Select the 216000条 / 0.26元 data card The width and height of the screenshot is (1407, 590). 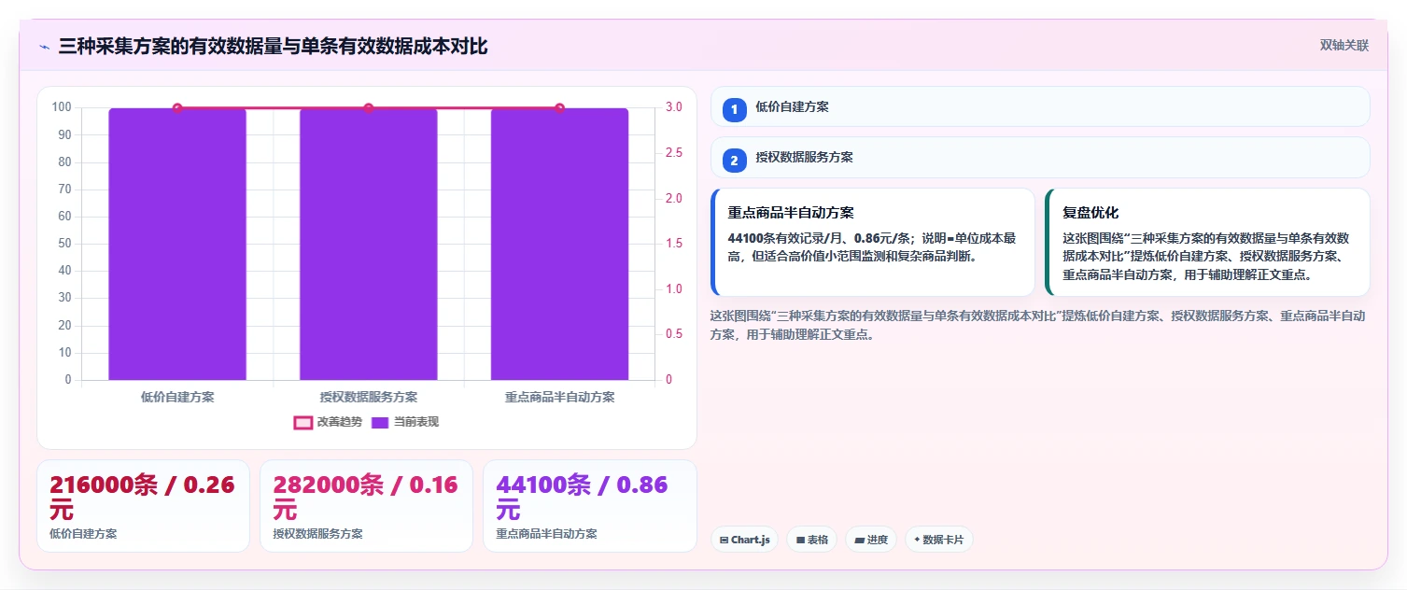coord(143,506)
